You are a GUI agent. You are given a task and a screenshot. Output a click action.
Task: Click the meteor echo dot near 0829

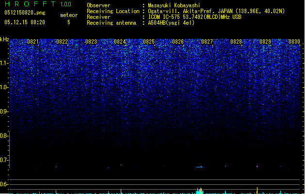click(x=257, y=166)
